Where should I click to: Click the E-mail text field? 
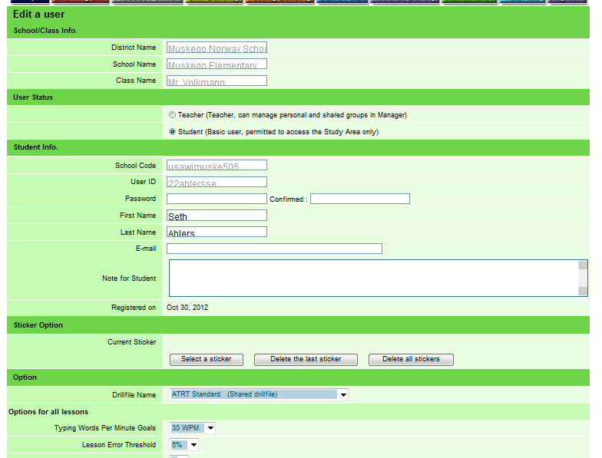[x=274, y=249]
